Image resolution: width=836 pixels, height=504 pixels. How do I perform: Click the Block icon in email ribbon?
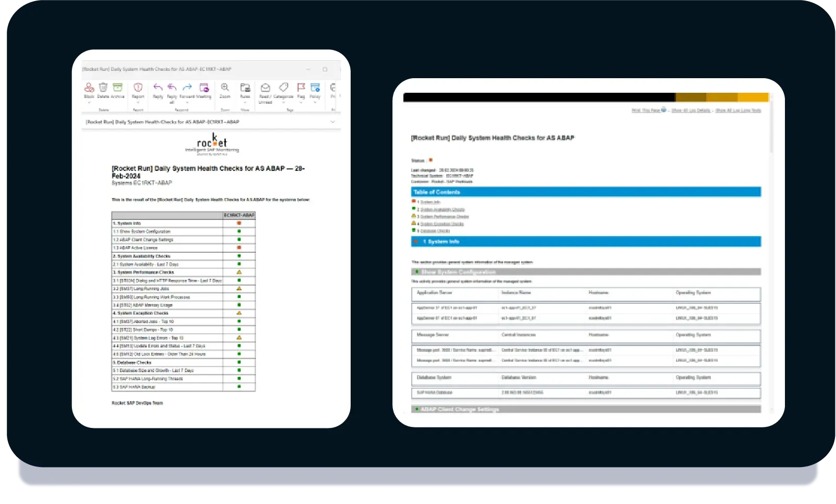[89, 88]
